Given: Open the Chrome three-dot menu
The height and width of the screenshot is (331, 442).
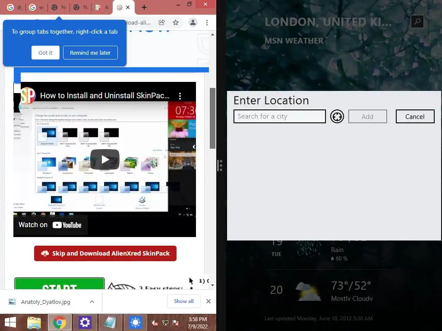Looking at the screenshot, I should [x=207, y=22].
